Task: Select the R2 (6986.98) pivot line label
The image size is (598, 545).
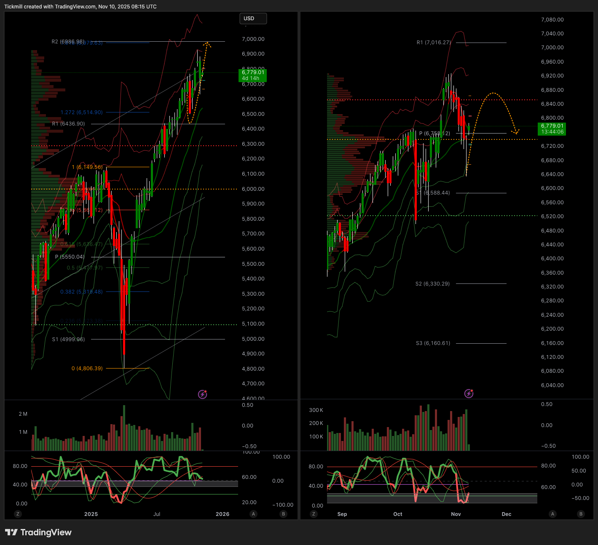Action: [68, 42]
